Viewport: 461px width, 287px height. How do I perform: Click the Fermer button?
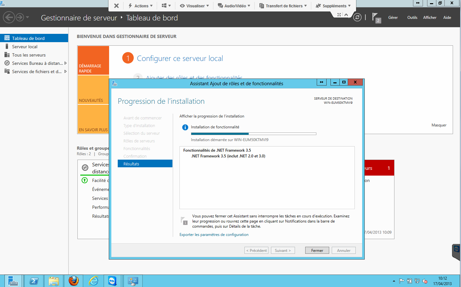pos(317,251)
